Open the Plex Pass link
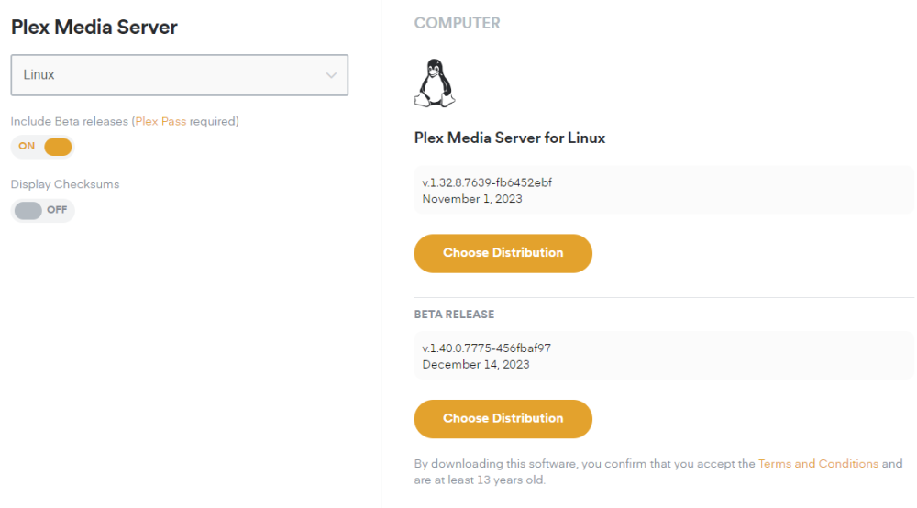 (160, 121)
